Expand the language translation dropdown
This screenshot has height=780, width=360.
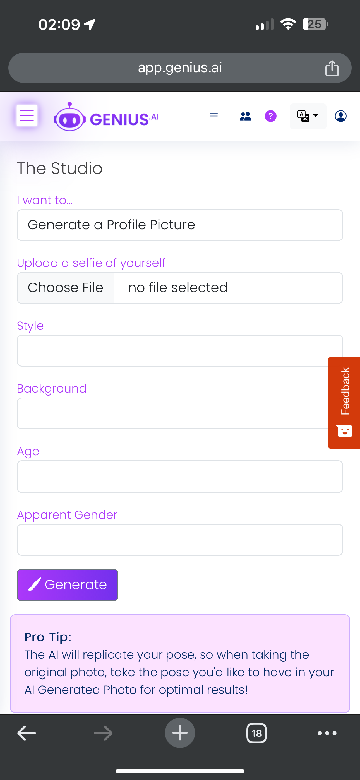pyautogui.click(x=308, y=116)
